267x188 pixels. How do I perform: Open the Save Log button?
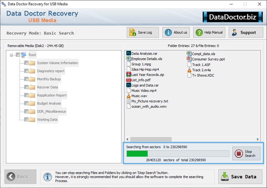143,32
